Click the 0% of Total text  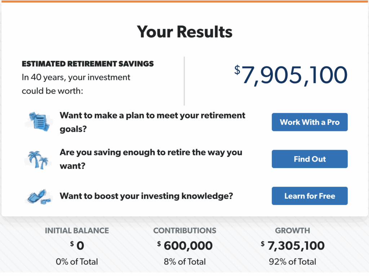click(x=77, y=262)
